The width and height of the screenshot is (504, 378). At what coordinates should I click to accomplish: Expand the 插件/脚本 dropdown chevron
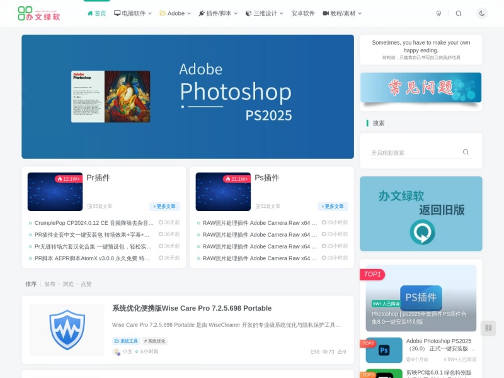[236, 13]
